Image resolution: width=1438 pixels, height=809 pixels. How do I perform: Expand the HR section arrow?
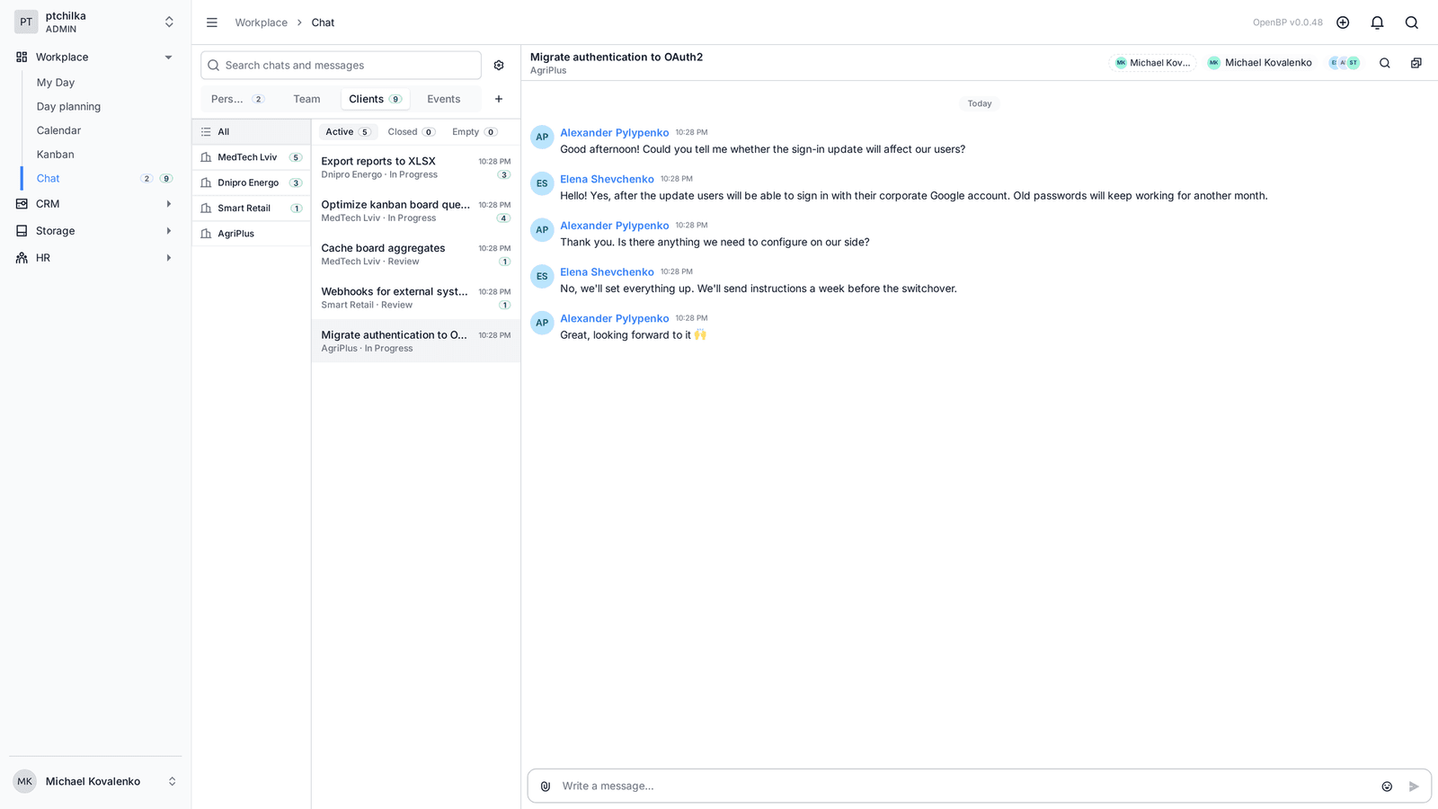168,258
